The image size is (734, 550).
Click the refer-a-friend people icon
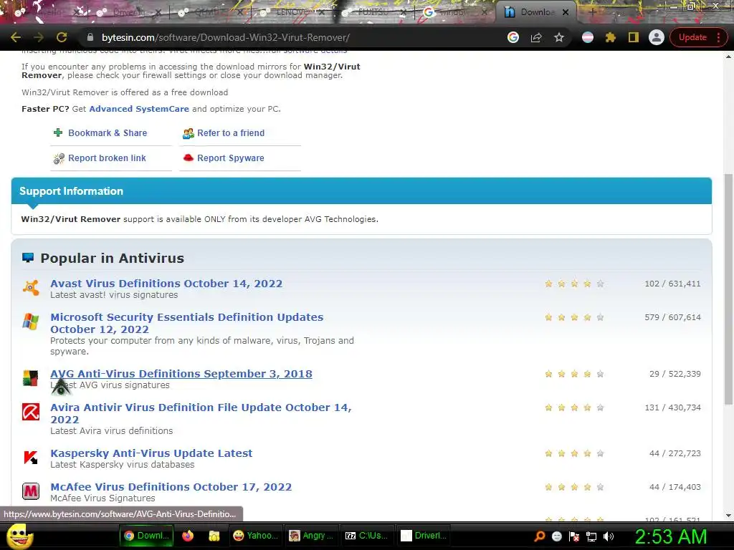[x=189, y=134]
